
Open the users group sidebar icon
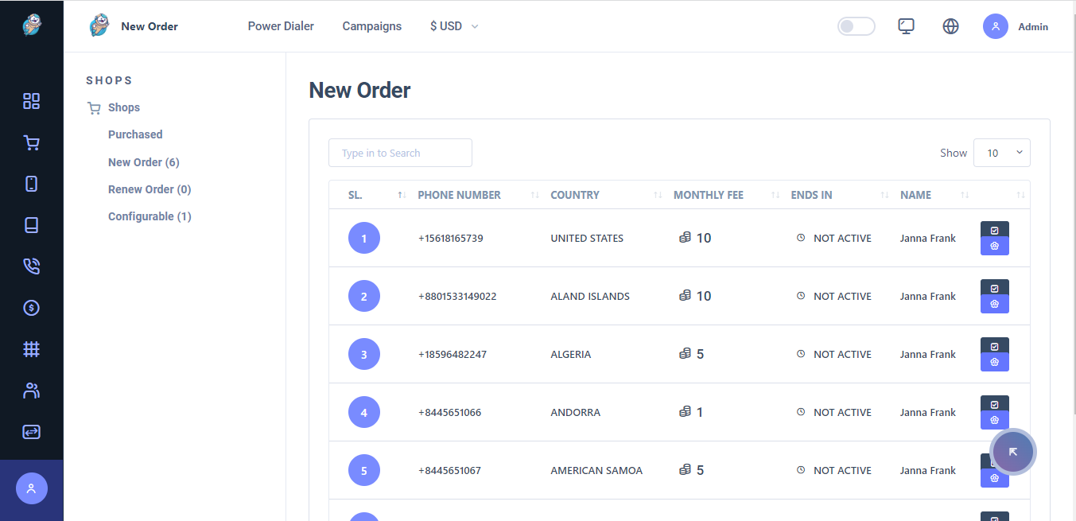[x=31, y=391]
